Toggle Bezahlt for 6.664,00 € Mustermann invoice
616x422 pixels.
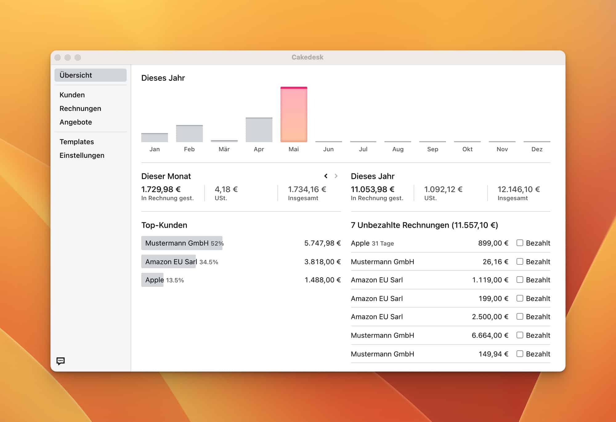[x=520, y=335]
